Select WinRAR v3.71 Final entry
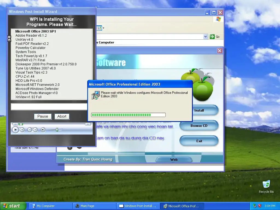Viewport: 280px width, 210px height. pyautogui.click(x=30, y=60)
